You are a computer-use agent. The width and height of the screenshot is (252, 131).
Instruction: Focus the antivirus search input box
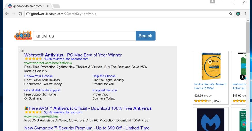(84, 36)
